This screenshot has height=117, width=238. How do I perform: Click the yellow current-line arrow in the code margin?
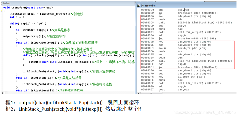tap(2, 11)
